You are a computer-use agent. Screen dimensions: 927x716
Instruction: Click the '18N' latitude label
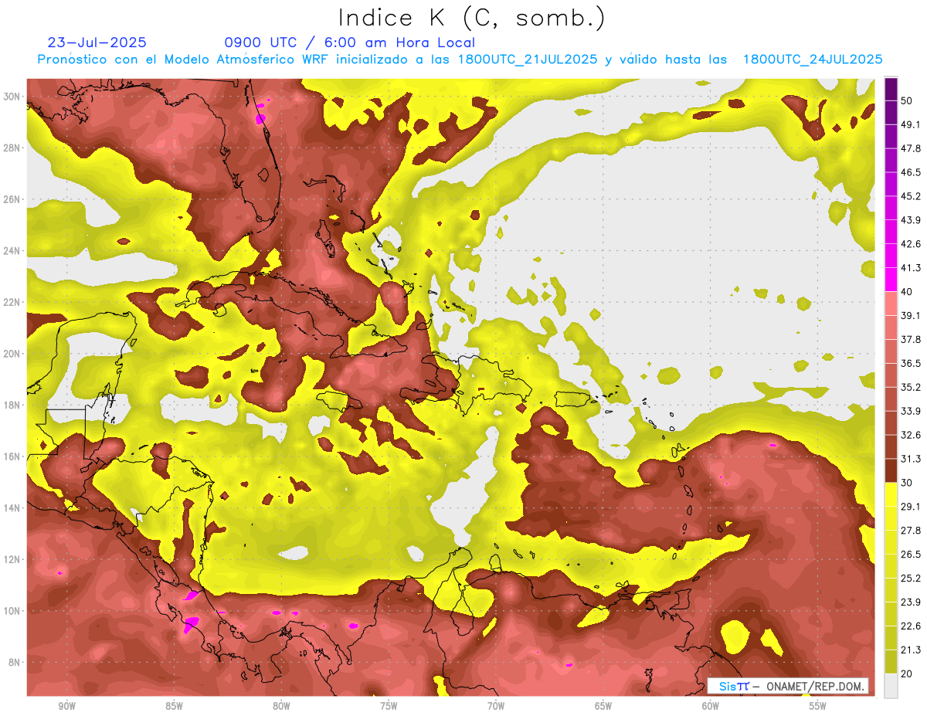pos(12,406)
